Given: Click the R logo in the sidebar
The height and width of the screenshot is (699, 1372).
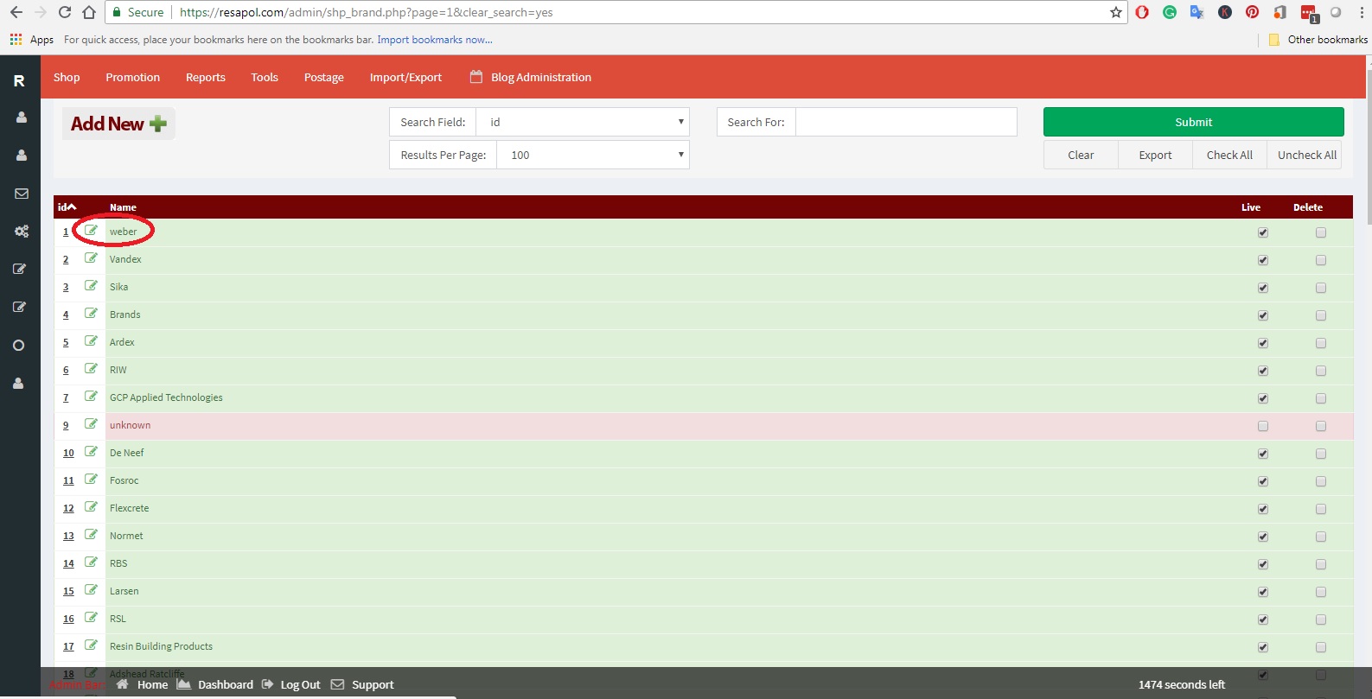Looking at the screenshot, I should (x=19, y=80).
